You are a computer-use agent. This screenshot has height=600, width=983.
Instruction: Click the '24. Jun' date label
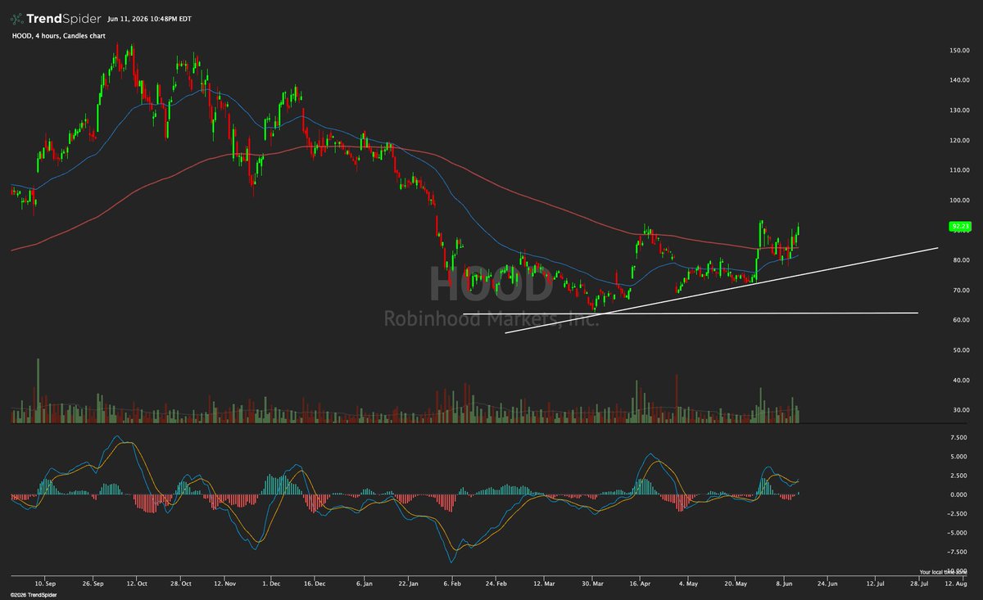pyautogui.click(x=828, y=585)
